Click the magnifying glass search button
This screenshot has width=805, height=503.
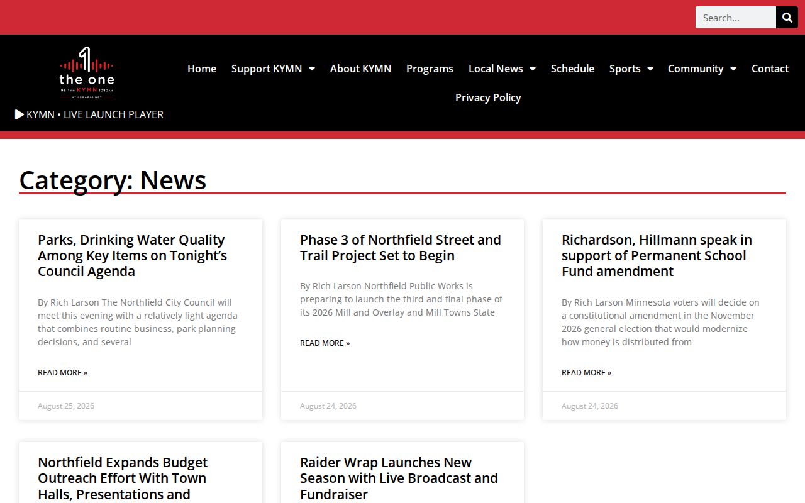click(x=787, y=18)
